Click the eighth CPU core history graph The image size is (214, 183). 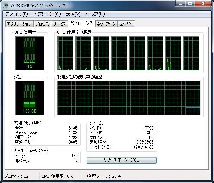pyautogui.click(x=191, y=53)
